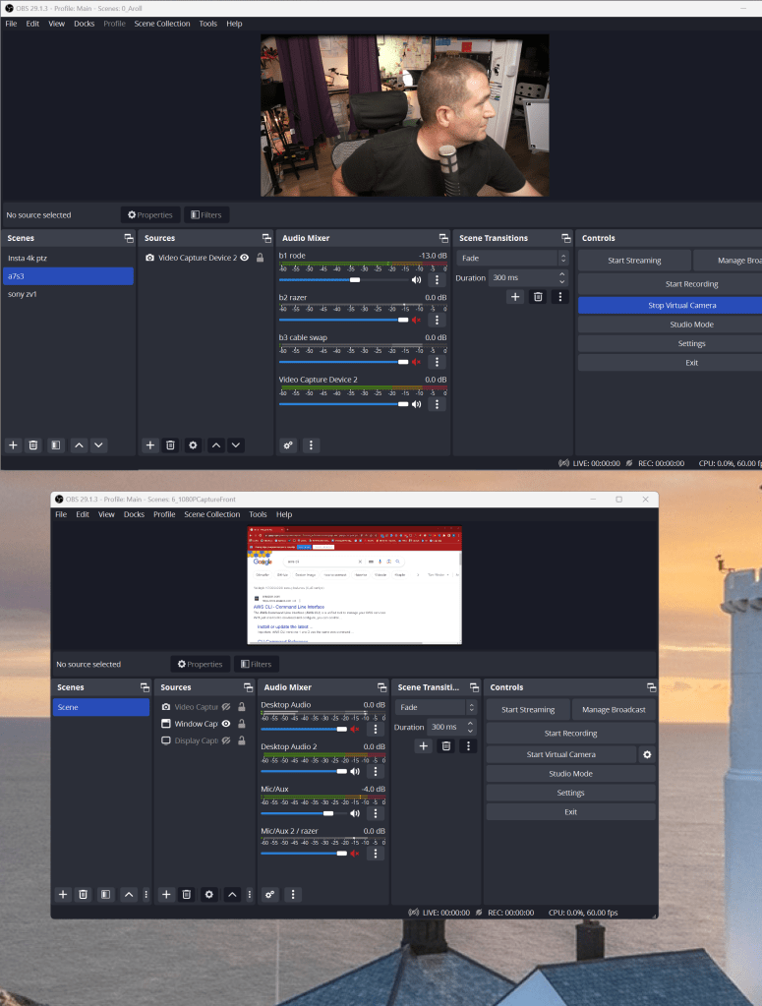The width and height of the screenshot is (762, 1006).
Task: Unmute the b3 cable swap channel
Action: (416, 362)
